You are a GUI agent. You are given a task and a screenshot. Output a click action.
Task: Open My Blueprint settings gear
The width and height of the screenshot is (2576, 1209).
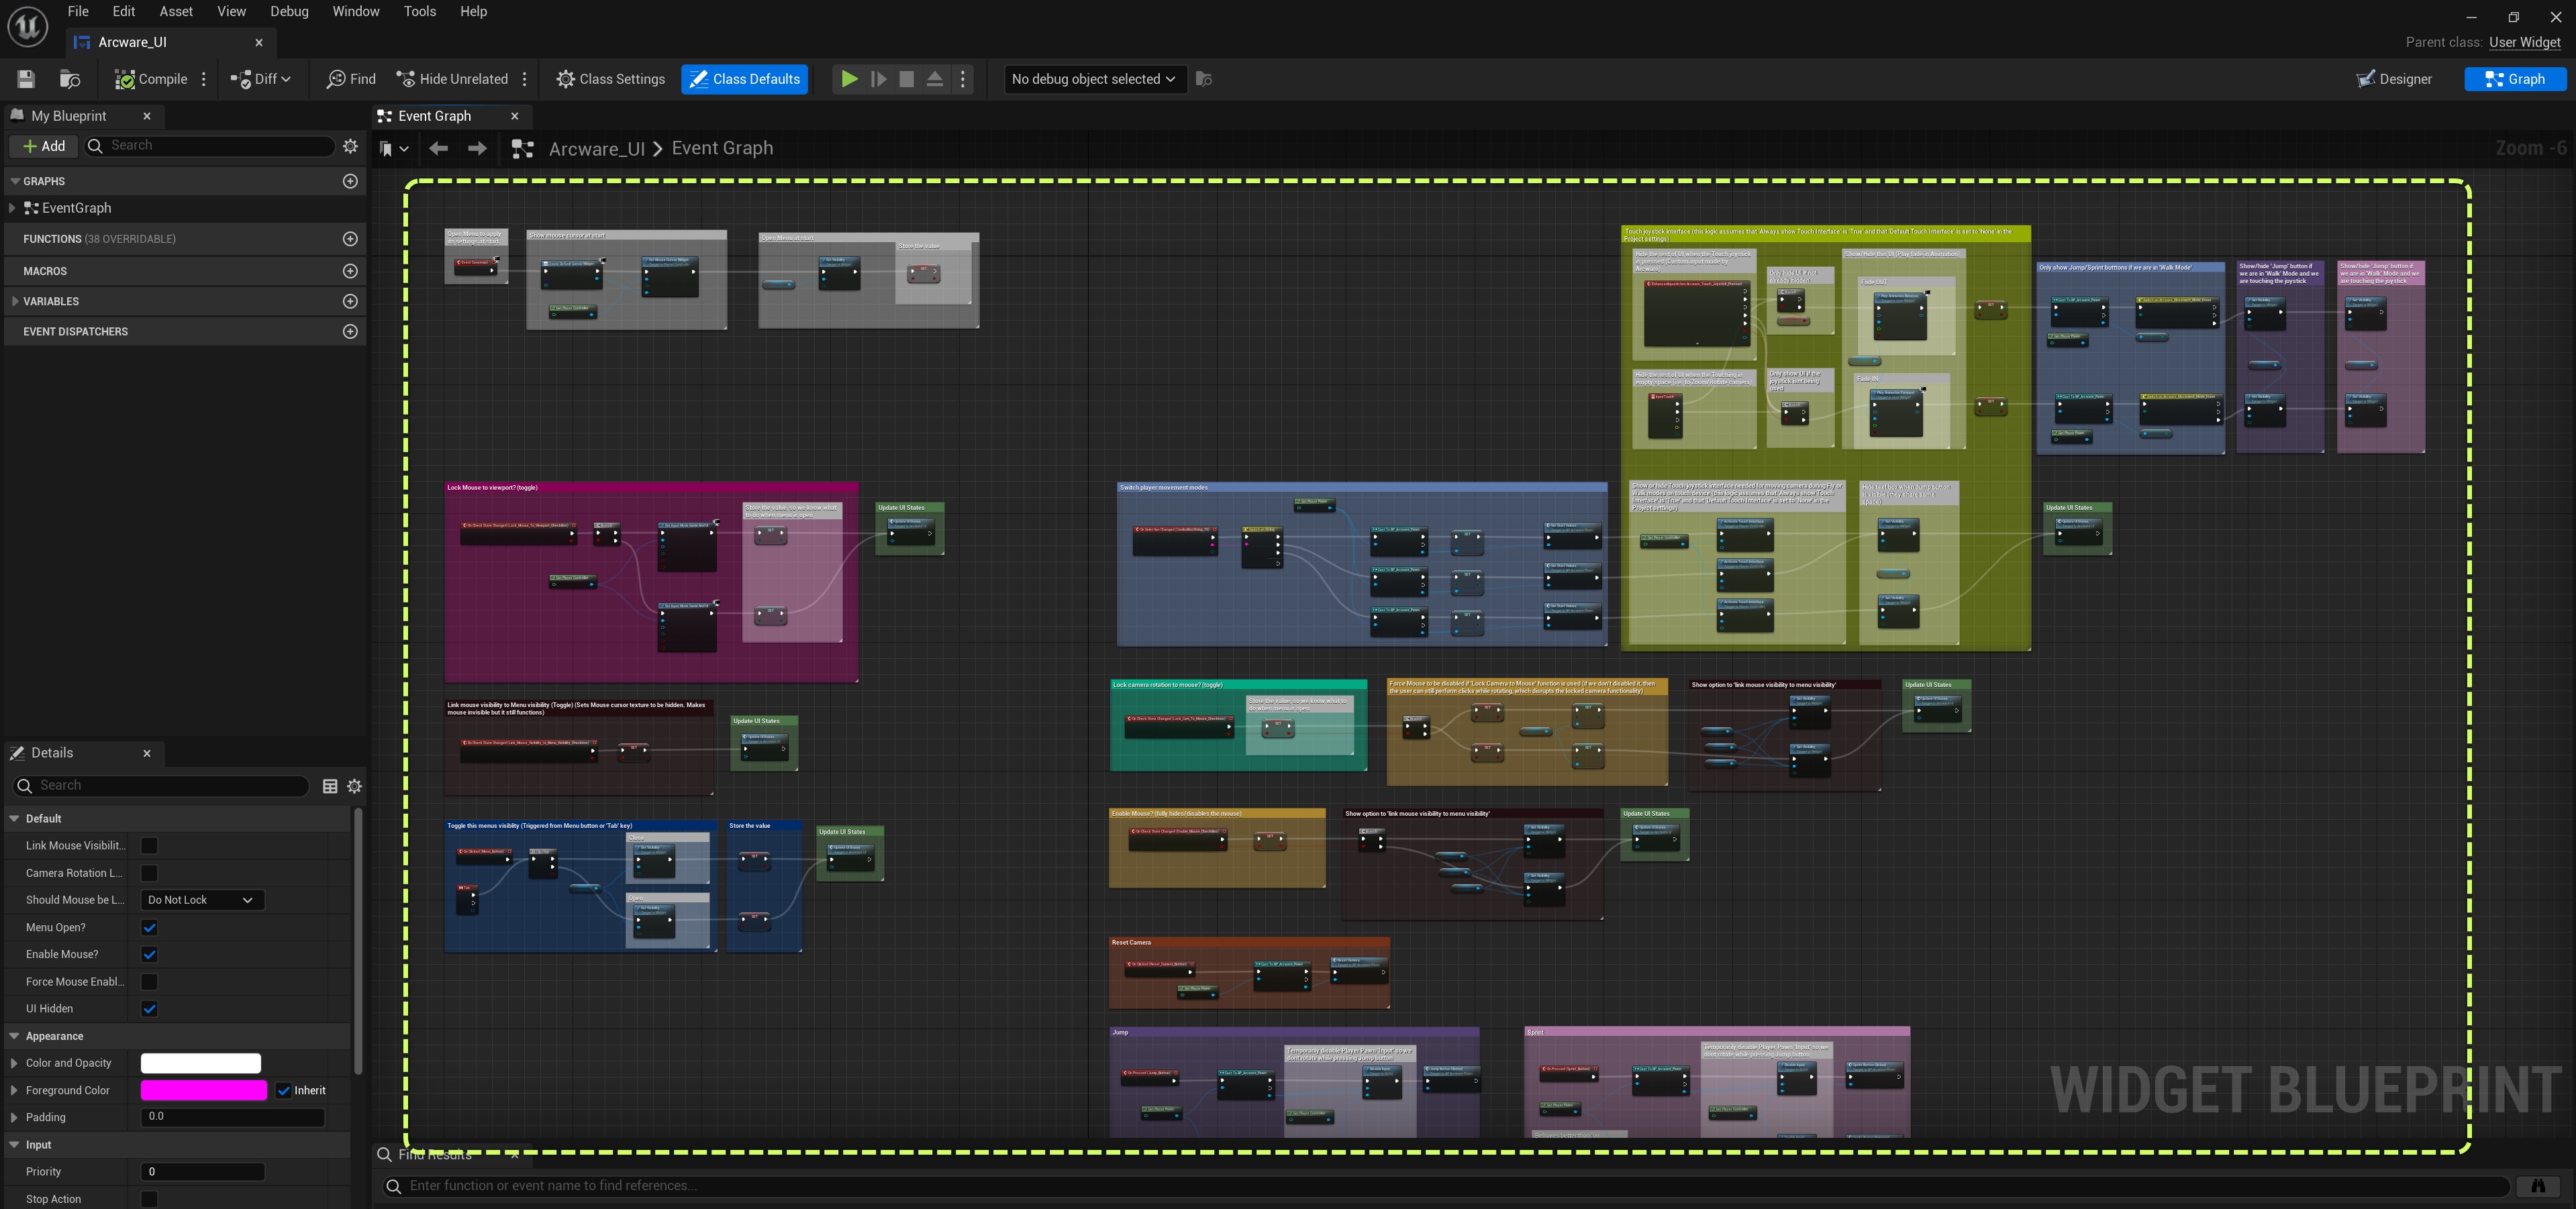click(350, 146)
